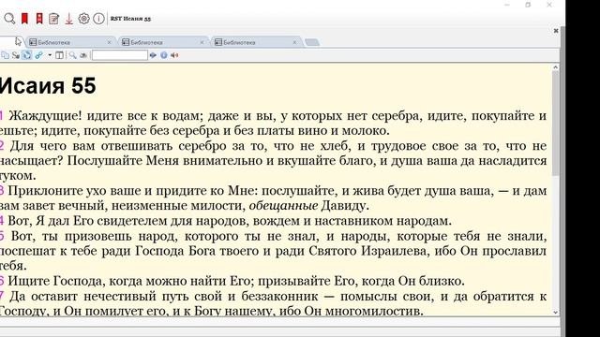Close the rightmost Библиотека tab
This screenshot has width=600, height=337.
(x=294, y=42)
